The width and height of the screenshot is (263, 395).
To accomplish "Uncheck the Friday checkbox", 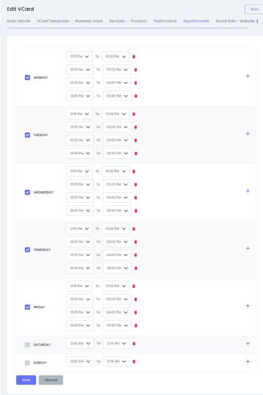I will pos(27,307).
